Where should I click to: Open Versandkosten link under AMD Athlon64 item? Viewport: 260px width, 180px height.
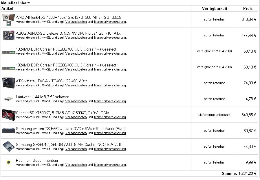point(76,22)
